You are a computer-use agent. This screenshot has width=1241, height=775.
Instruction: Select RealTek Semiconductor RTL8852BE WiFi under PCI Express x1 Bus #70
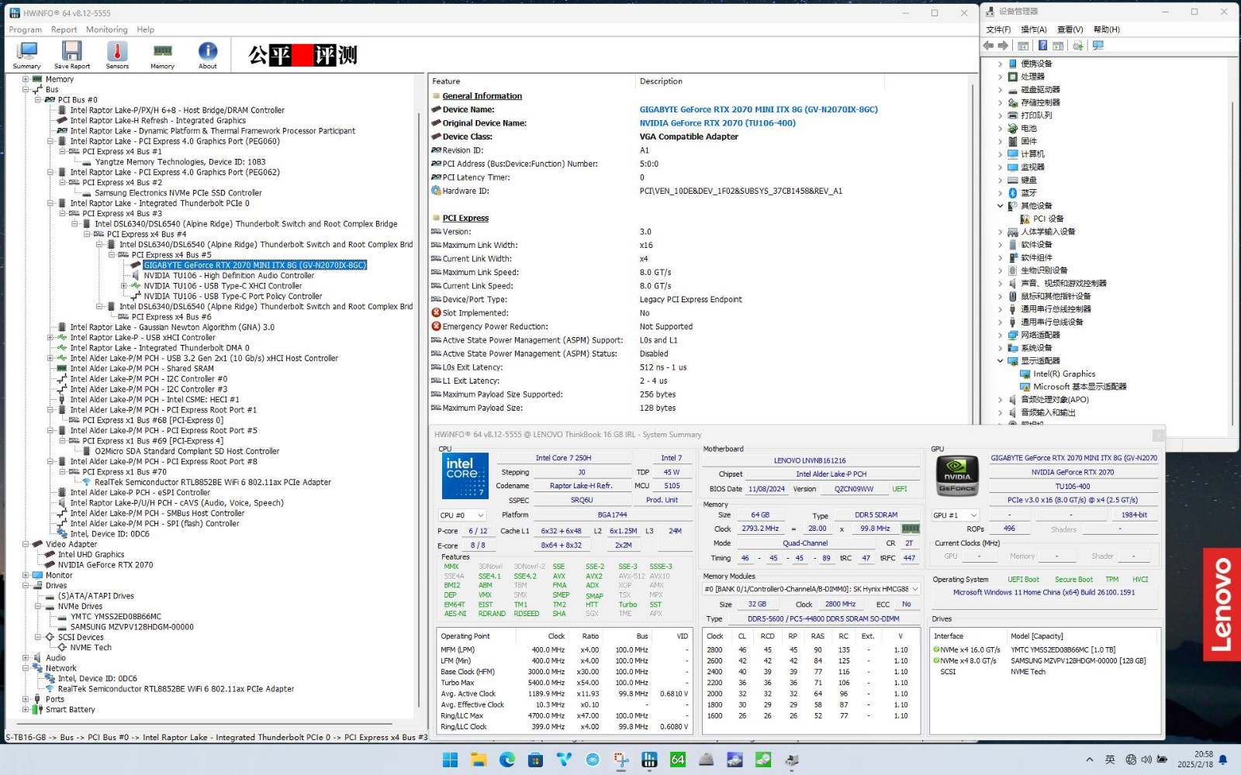pos(213,482)
